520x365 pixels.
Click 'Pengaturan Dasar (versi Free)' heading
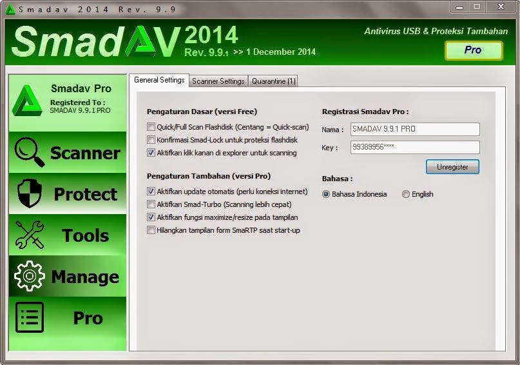pos(202,112)
